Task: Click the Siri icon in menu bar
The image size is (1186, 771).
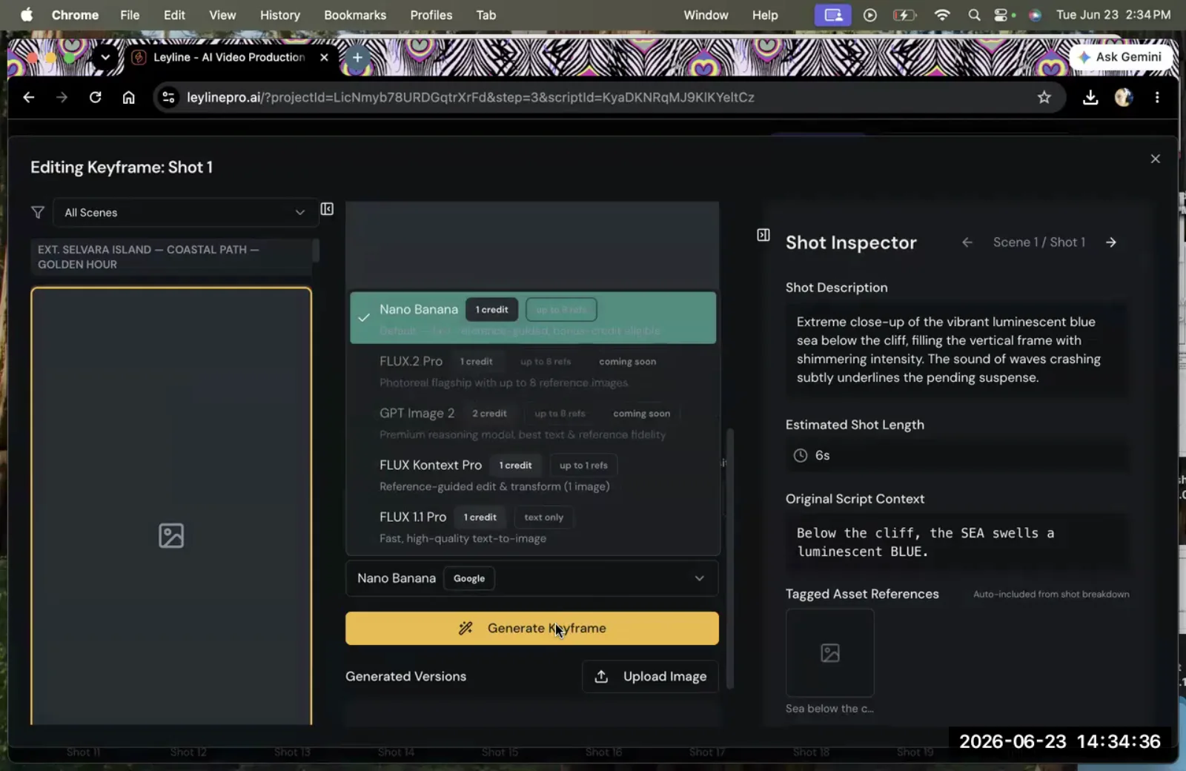Action: pos(1036,15)
